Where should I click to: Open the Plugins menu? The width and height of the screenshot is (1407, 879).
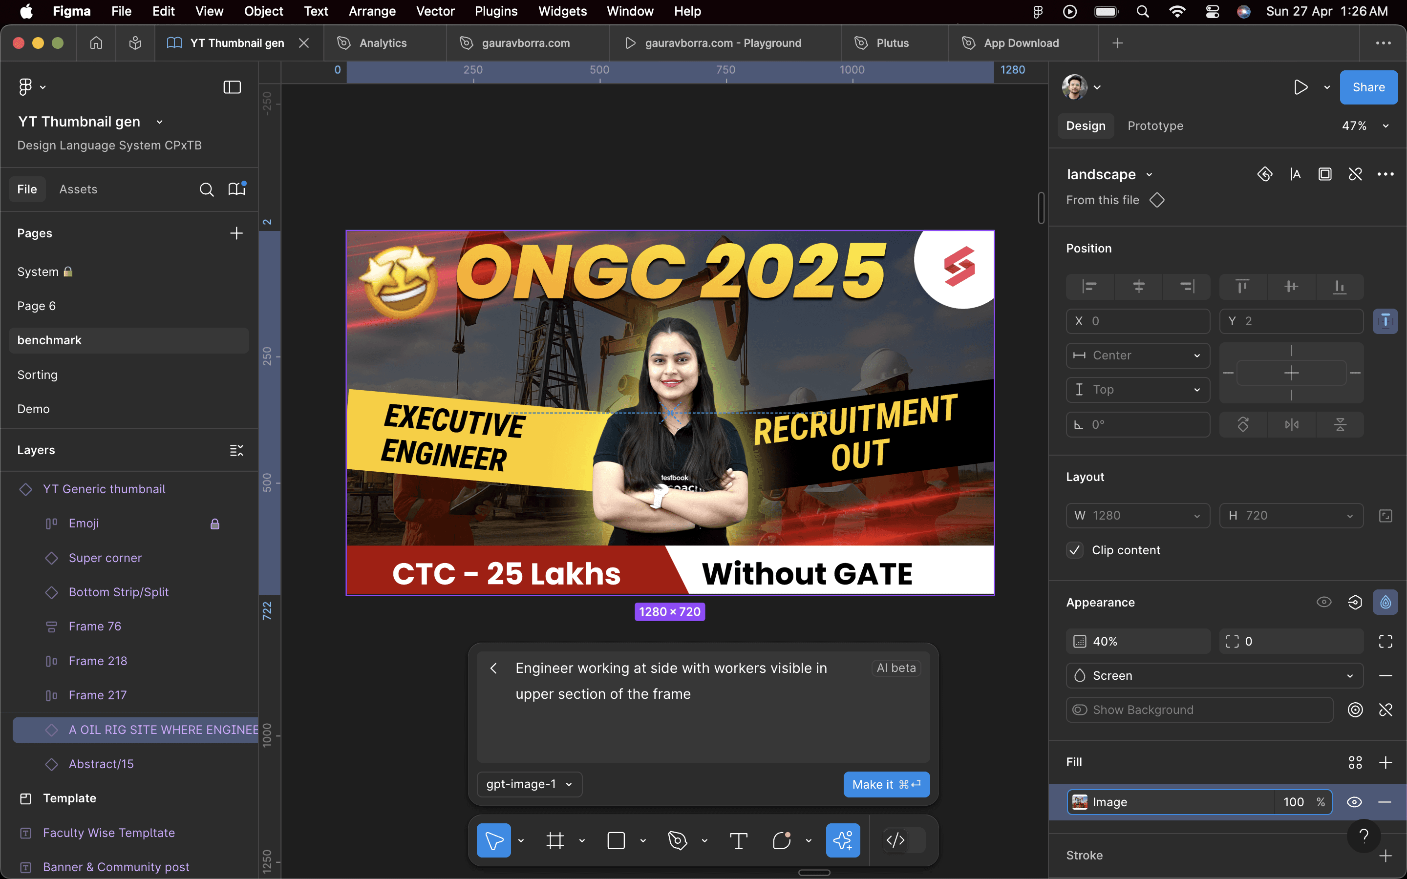[495, 11]
